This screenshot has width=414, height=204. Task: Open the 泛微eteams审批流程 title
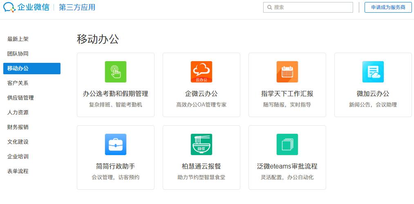[287, 166]
